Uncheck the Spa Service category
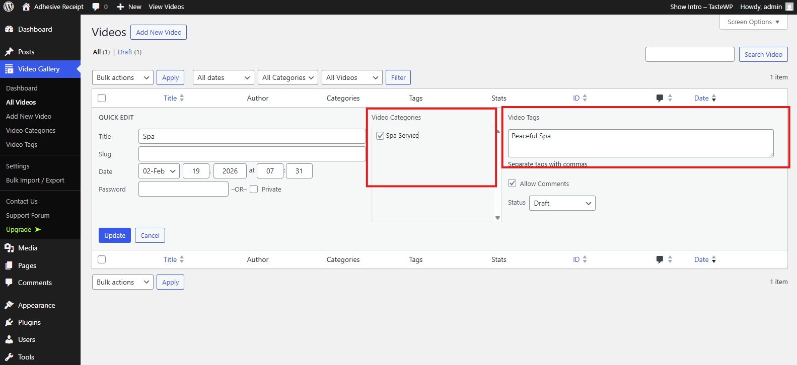Screen dimensions: 797x365 [380, 136]
